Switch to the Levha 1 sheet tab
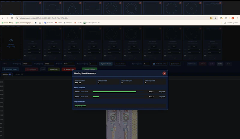This screenshot has width=240, height=139. click(x=7, y=74)
